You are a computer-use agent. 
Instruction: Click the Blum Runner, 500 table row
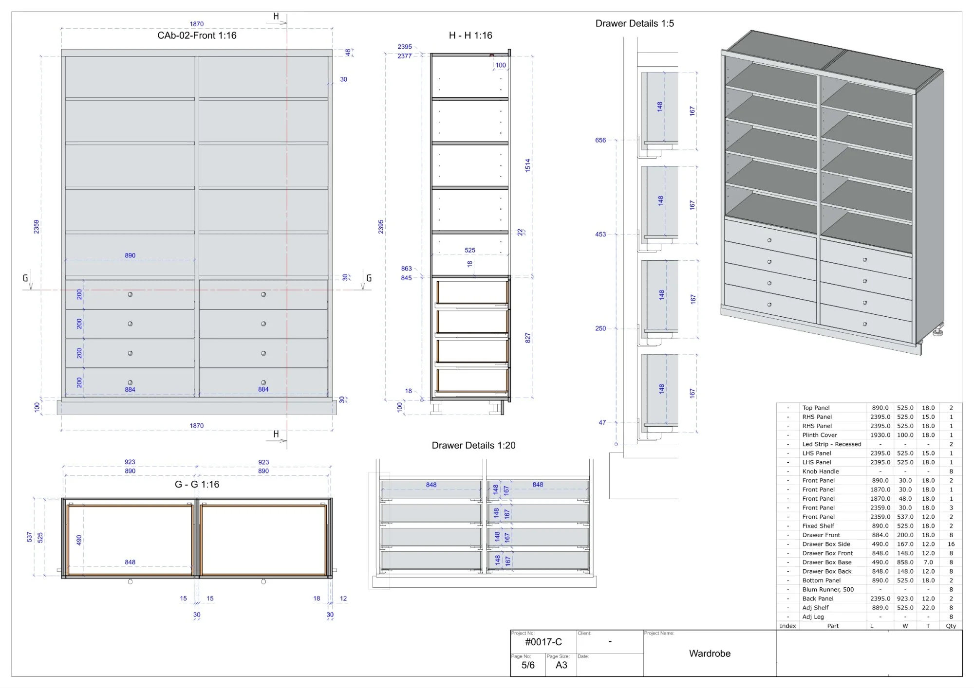coord(827,589)
